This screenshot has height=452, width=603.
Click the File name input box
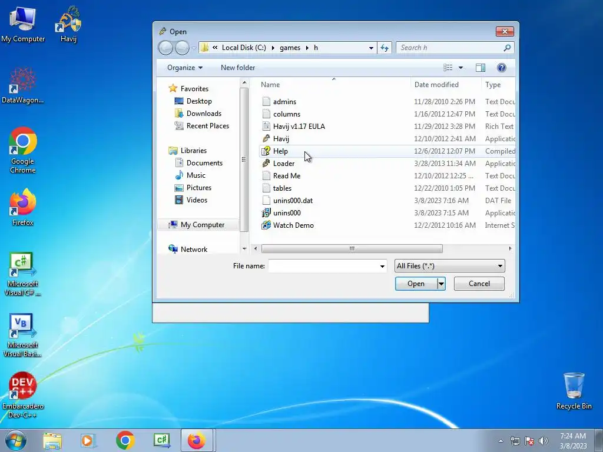323,266
